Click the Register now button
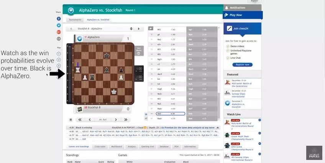Viewport: 325px width, 163px height. (242, 65)
